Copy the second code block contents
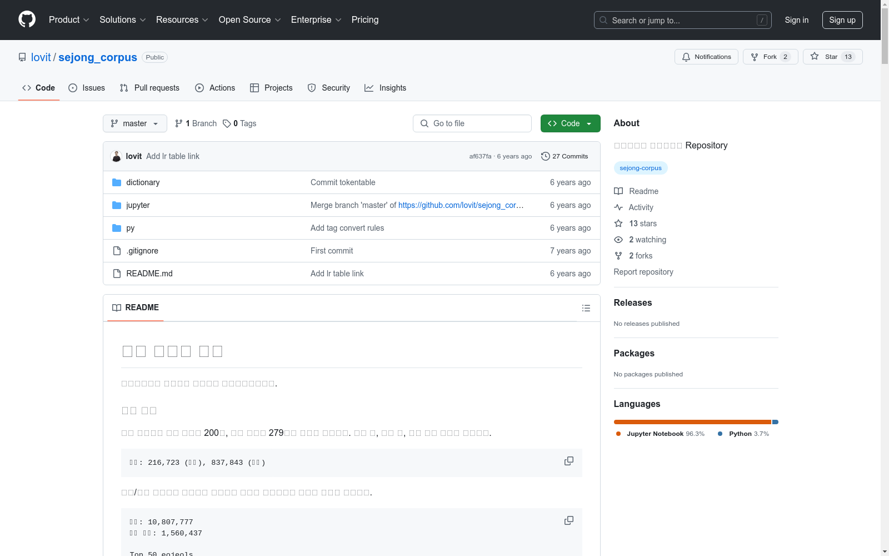This screenshot has width=889, height=556. 569,520
